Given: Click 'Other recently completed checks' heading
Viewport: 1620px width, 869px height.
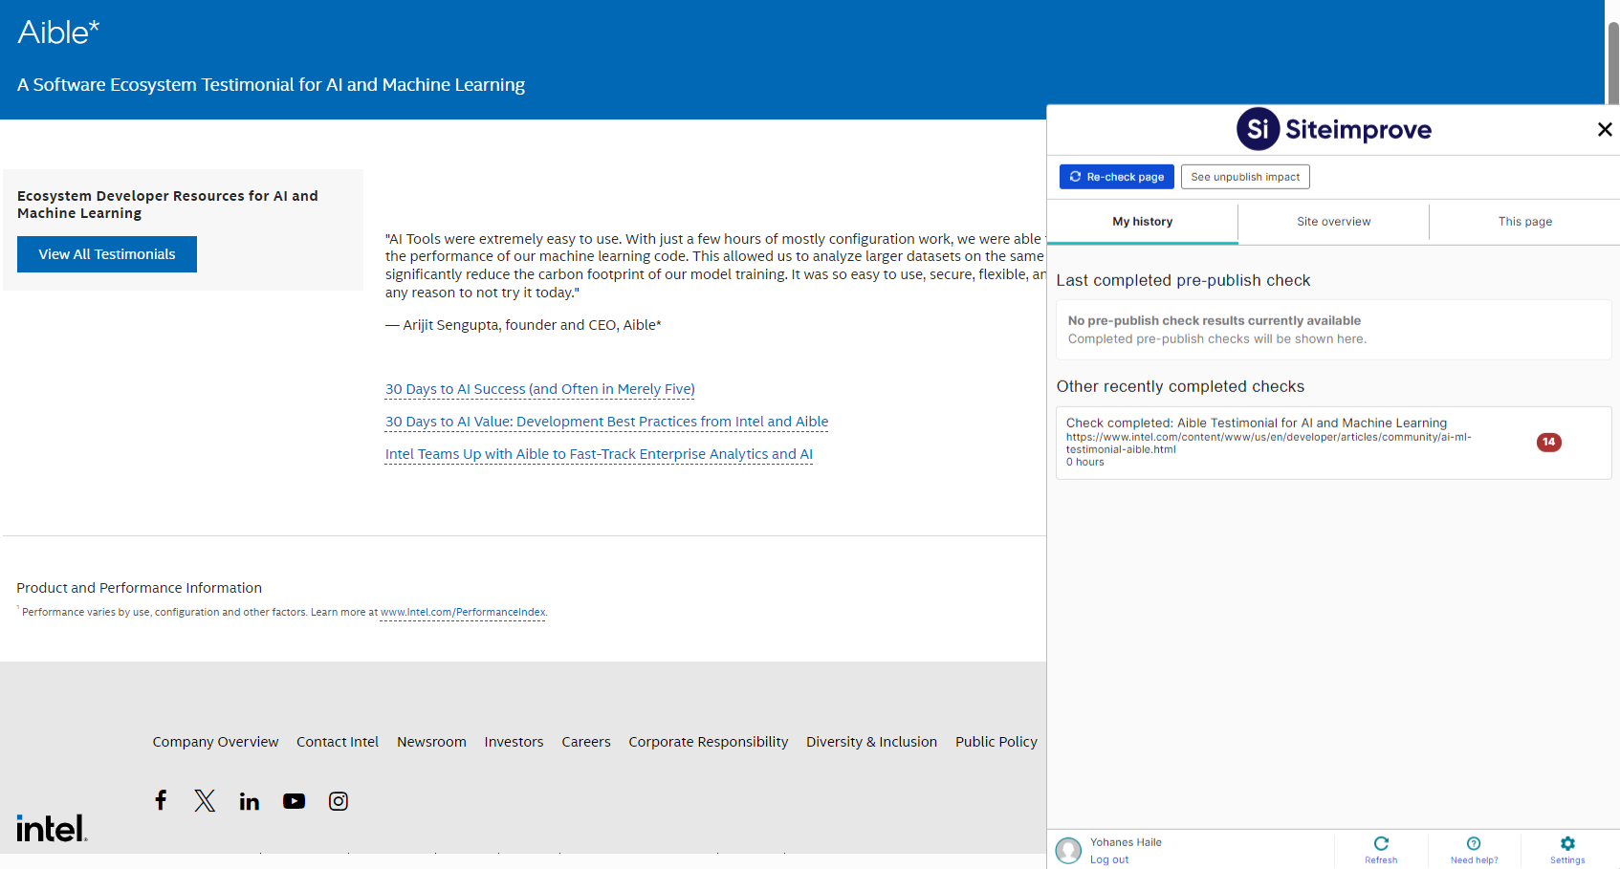Looking at the screenshot, I should (1180, 386).
